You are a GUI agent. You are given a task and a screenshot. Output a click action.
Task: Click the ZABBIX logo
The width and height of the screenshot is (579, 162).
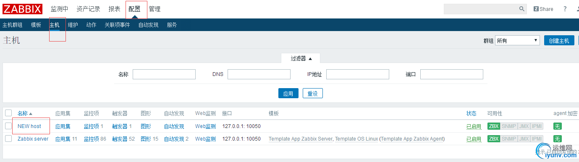(x=23, y=9)
